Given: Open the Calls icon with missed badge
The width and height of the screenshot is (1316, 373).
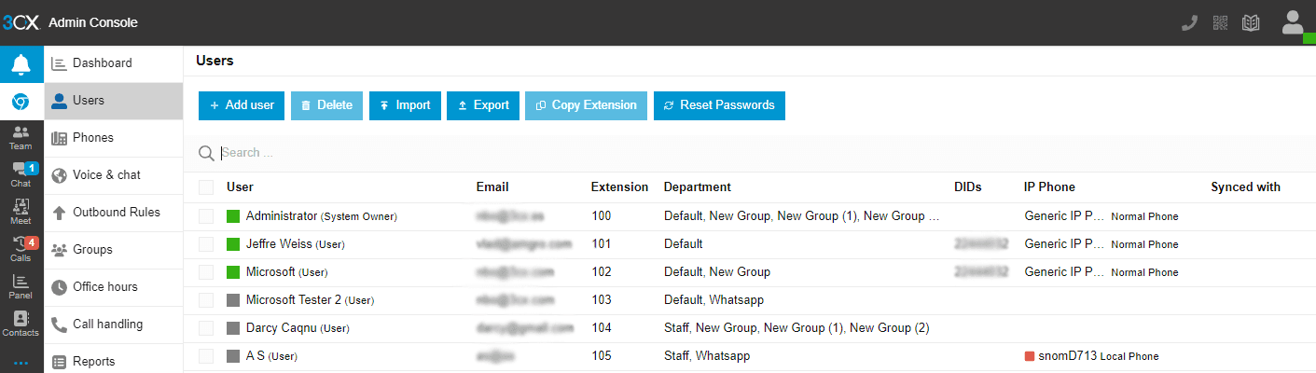Looking at the screenshot, I should [x=21, y=249].
